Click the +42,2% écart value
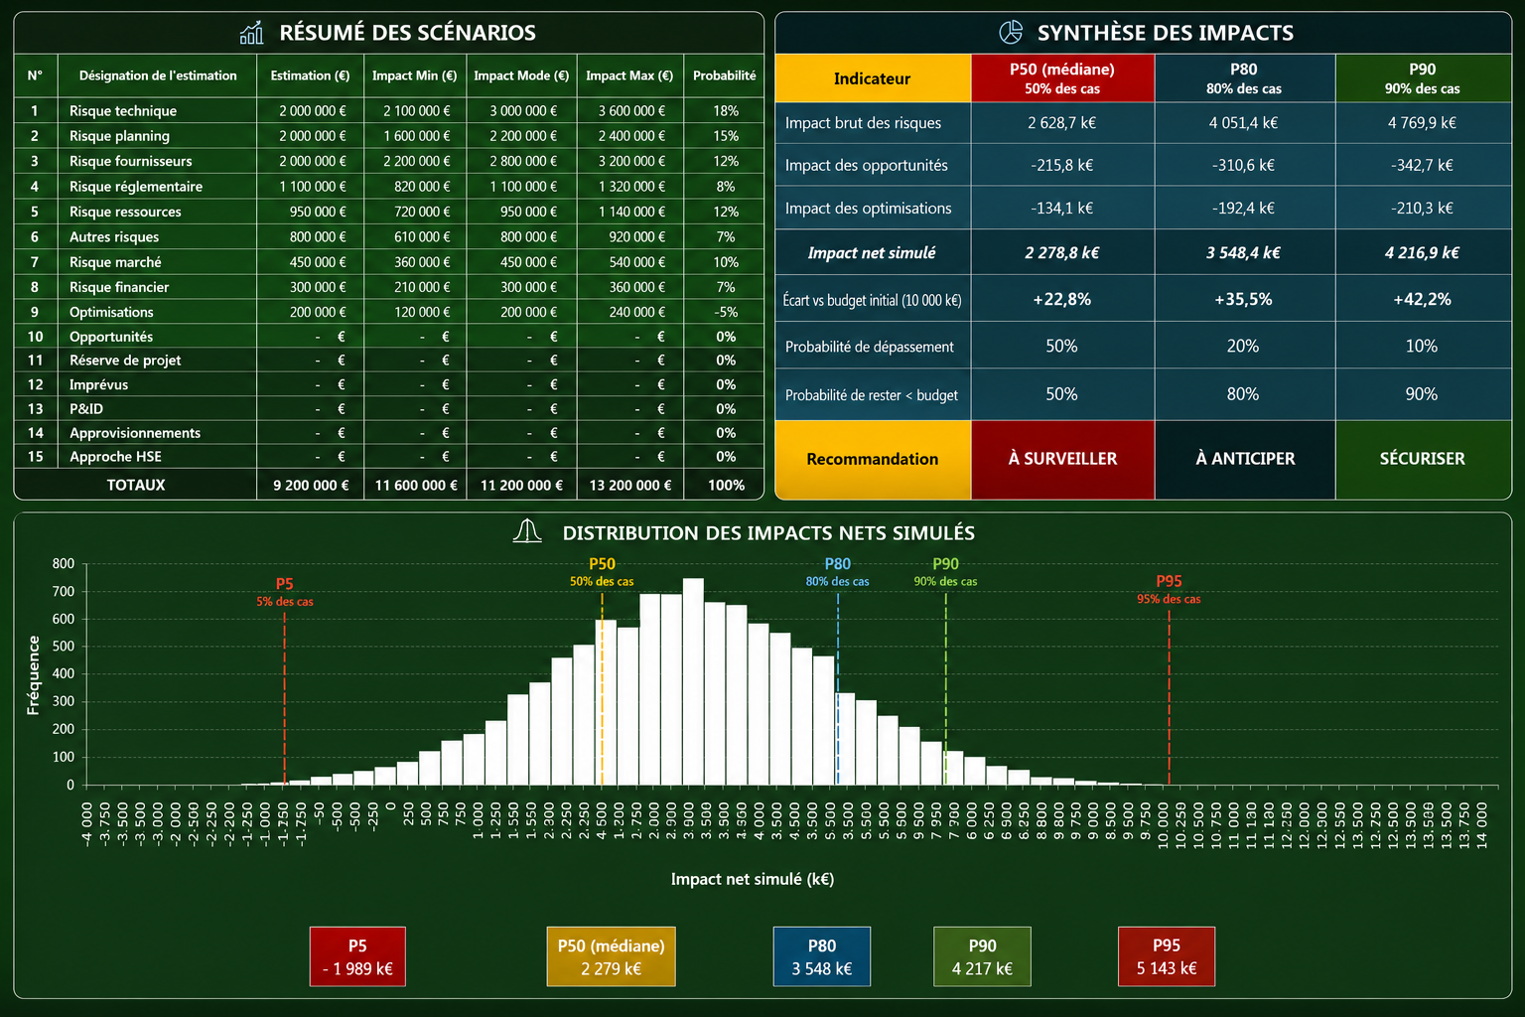This screenshot has width=1525, height=1017. (x=1422, y=299)
